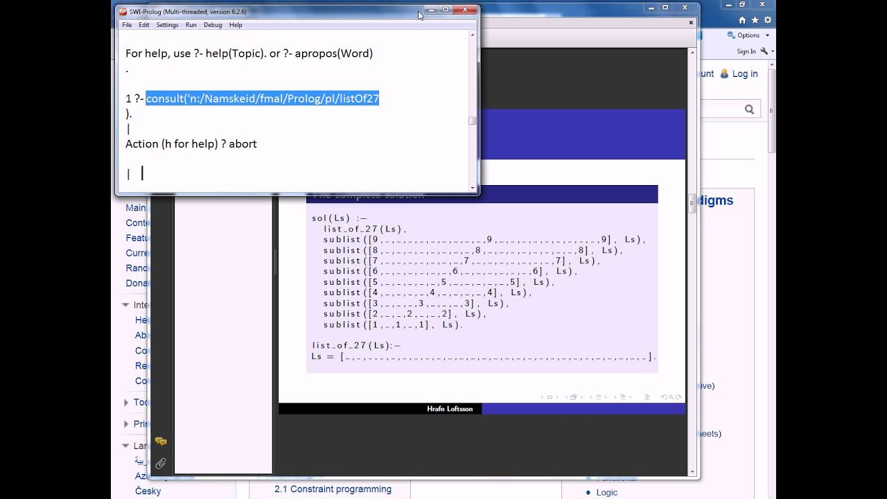
Task: Click scroll-down arrow of Prolog console scrollbar
Action: click(473, 187)
